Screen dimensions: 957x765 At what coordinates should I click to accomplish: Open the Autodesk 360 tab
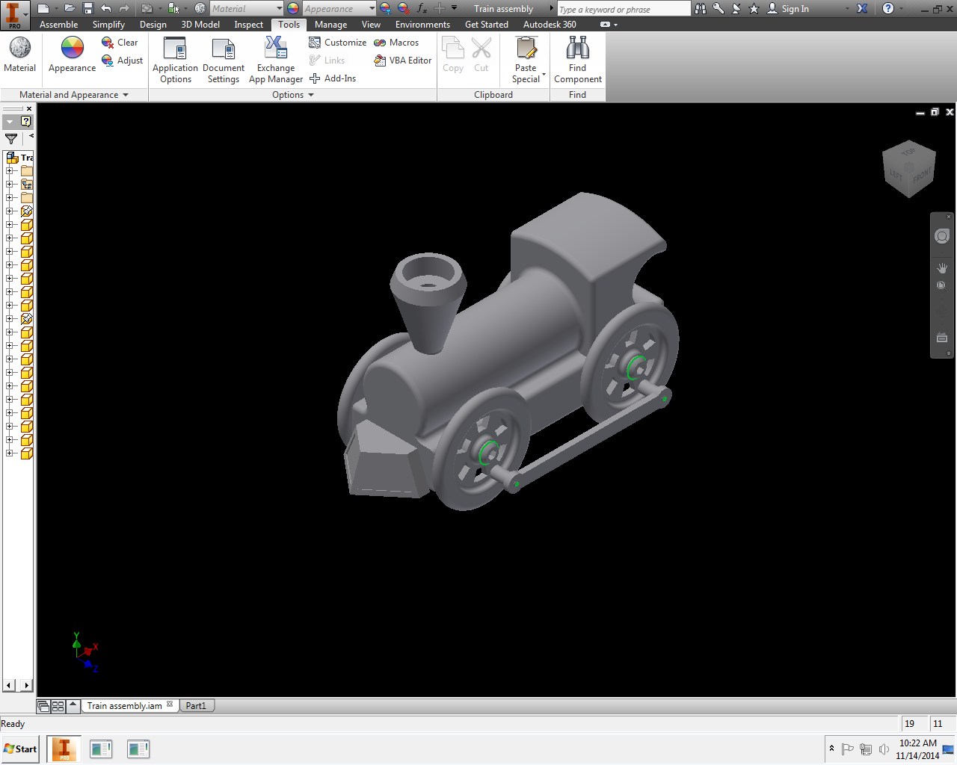coord(550,25)
